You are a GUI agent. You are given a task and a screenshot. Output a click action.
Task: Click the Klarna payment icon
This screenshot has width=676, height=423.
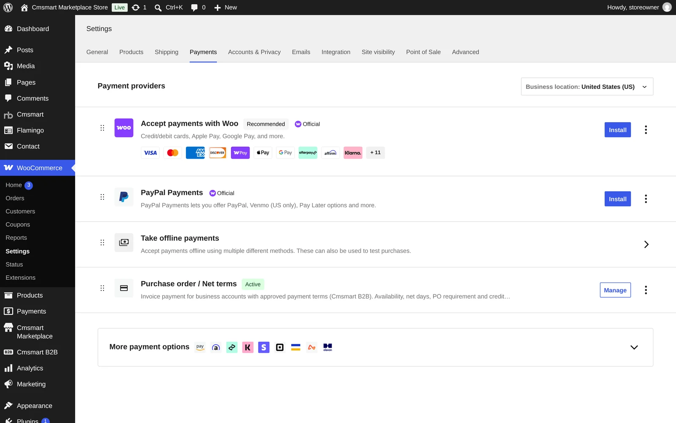click(353, 153)
